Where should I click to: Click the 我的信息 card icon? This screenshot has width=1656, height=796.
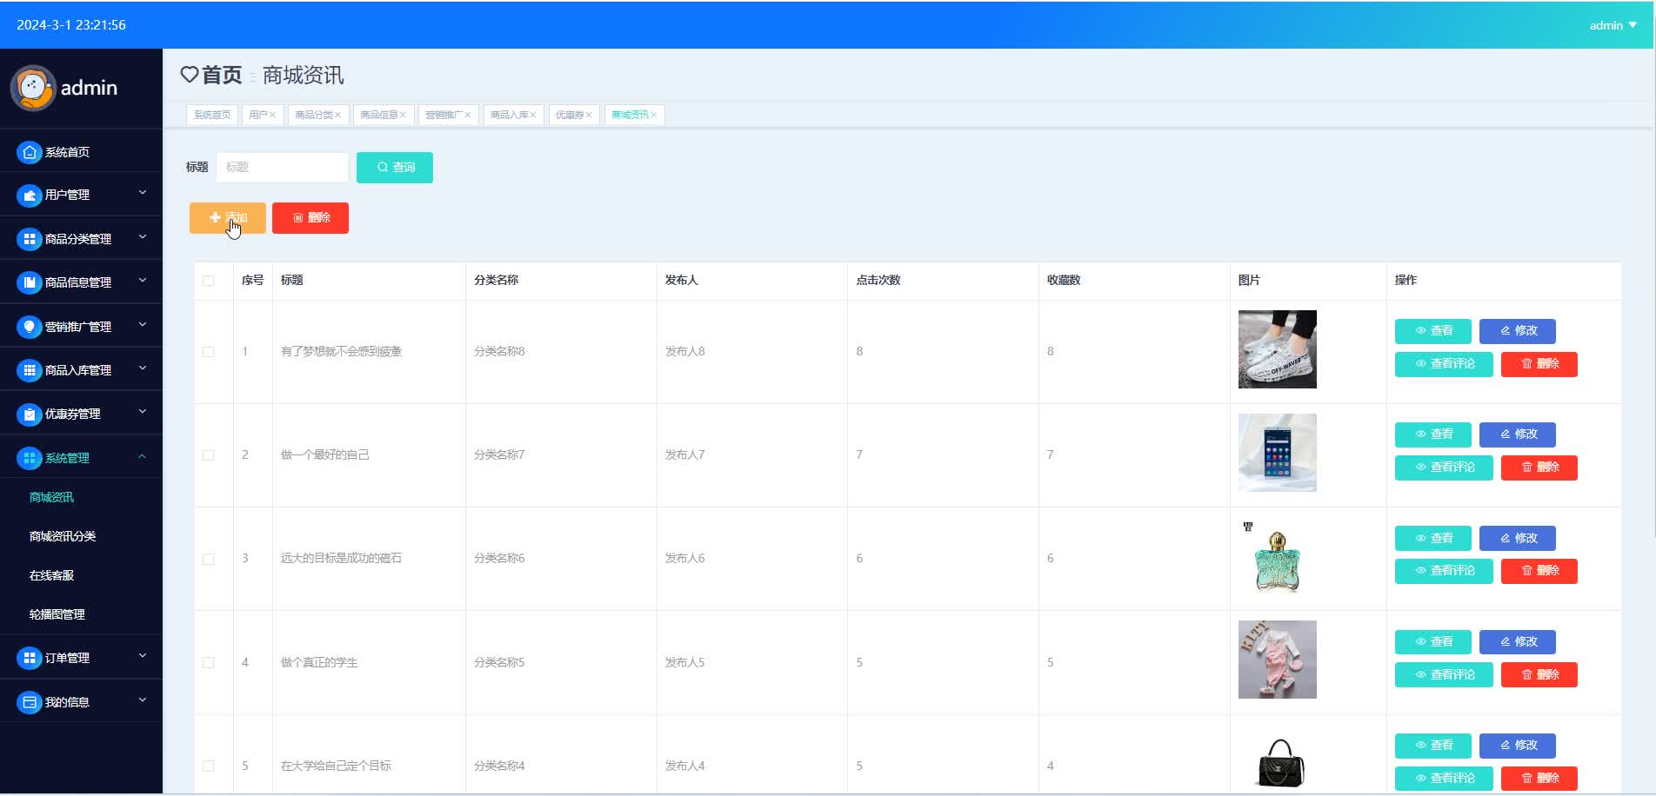[30, 702]
